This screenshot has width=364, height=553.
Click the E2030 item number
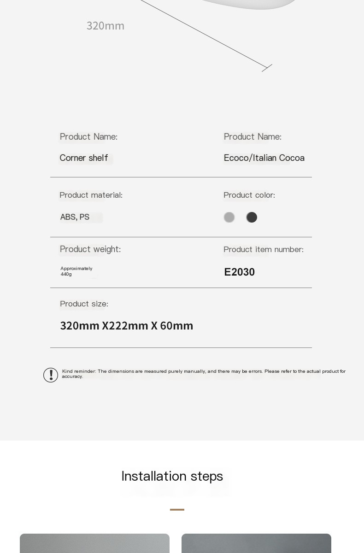tap(240, 272)
